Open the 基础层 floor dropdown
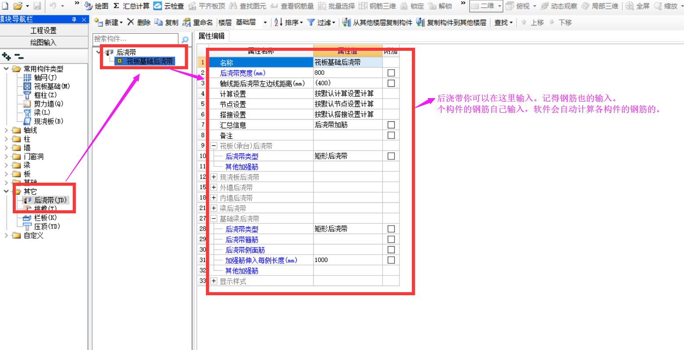This screenshot has width=684, height=350. 266,23
